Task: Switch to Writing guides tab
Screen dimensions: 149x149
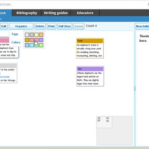Action: click(x=56, y=13)
